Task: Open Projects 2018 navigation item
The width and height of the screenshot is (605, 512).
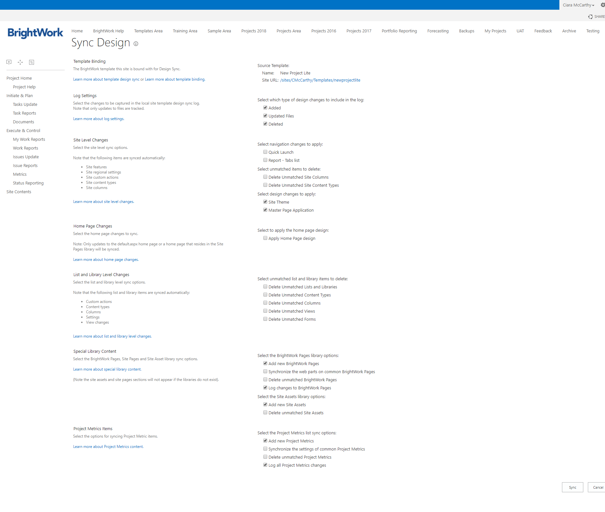Action: point(254,31)
